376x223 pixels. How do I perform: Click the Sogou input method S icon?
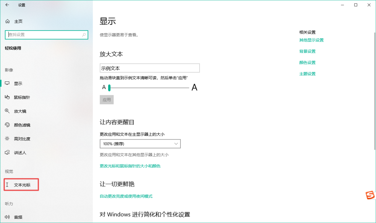370,195
